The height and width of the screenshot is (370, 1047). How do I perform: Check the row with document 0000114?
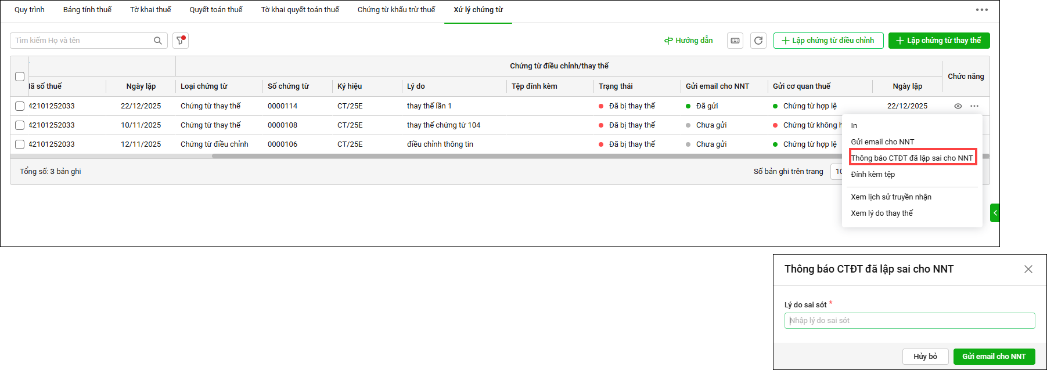point(20,106)
